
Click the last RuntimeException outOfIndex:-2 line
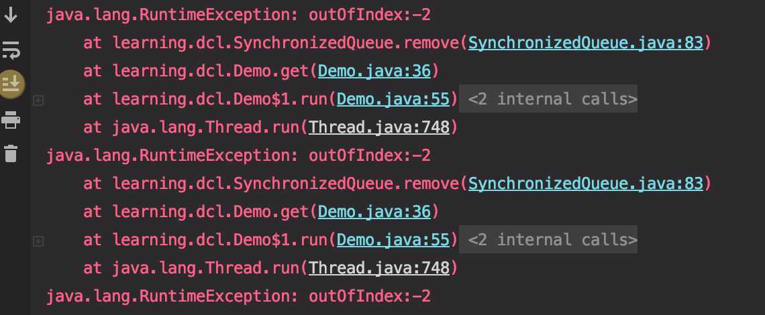click(x=239, y=296)
